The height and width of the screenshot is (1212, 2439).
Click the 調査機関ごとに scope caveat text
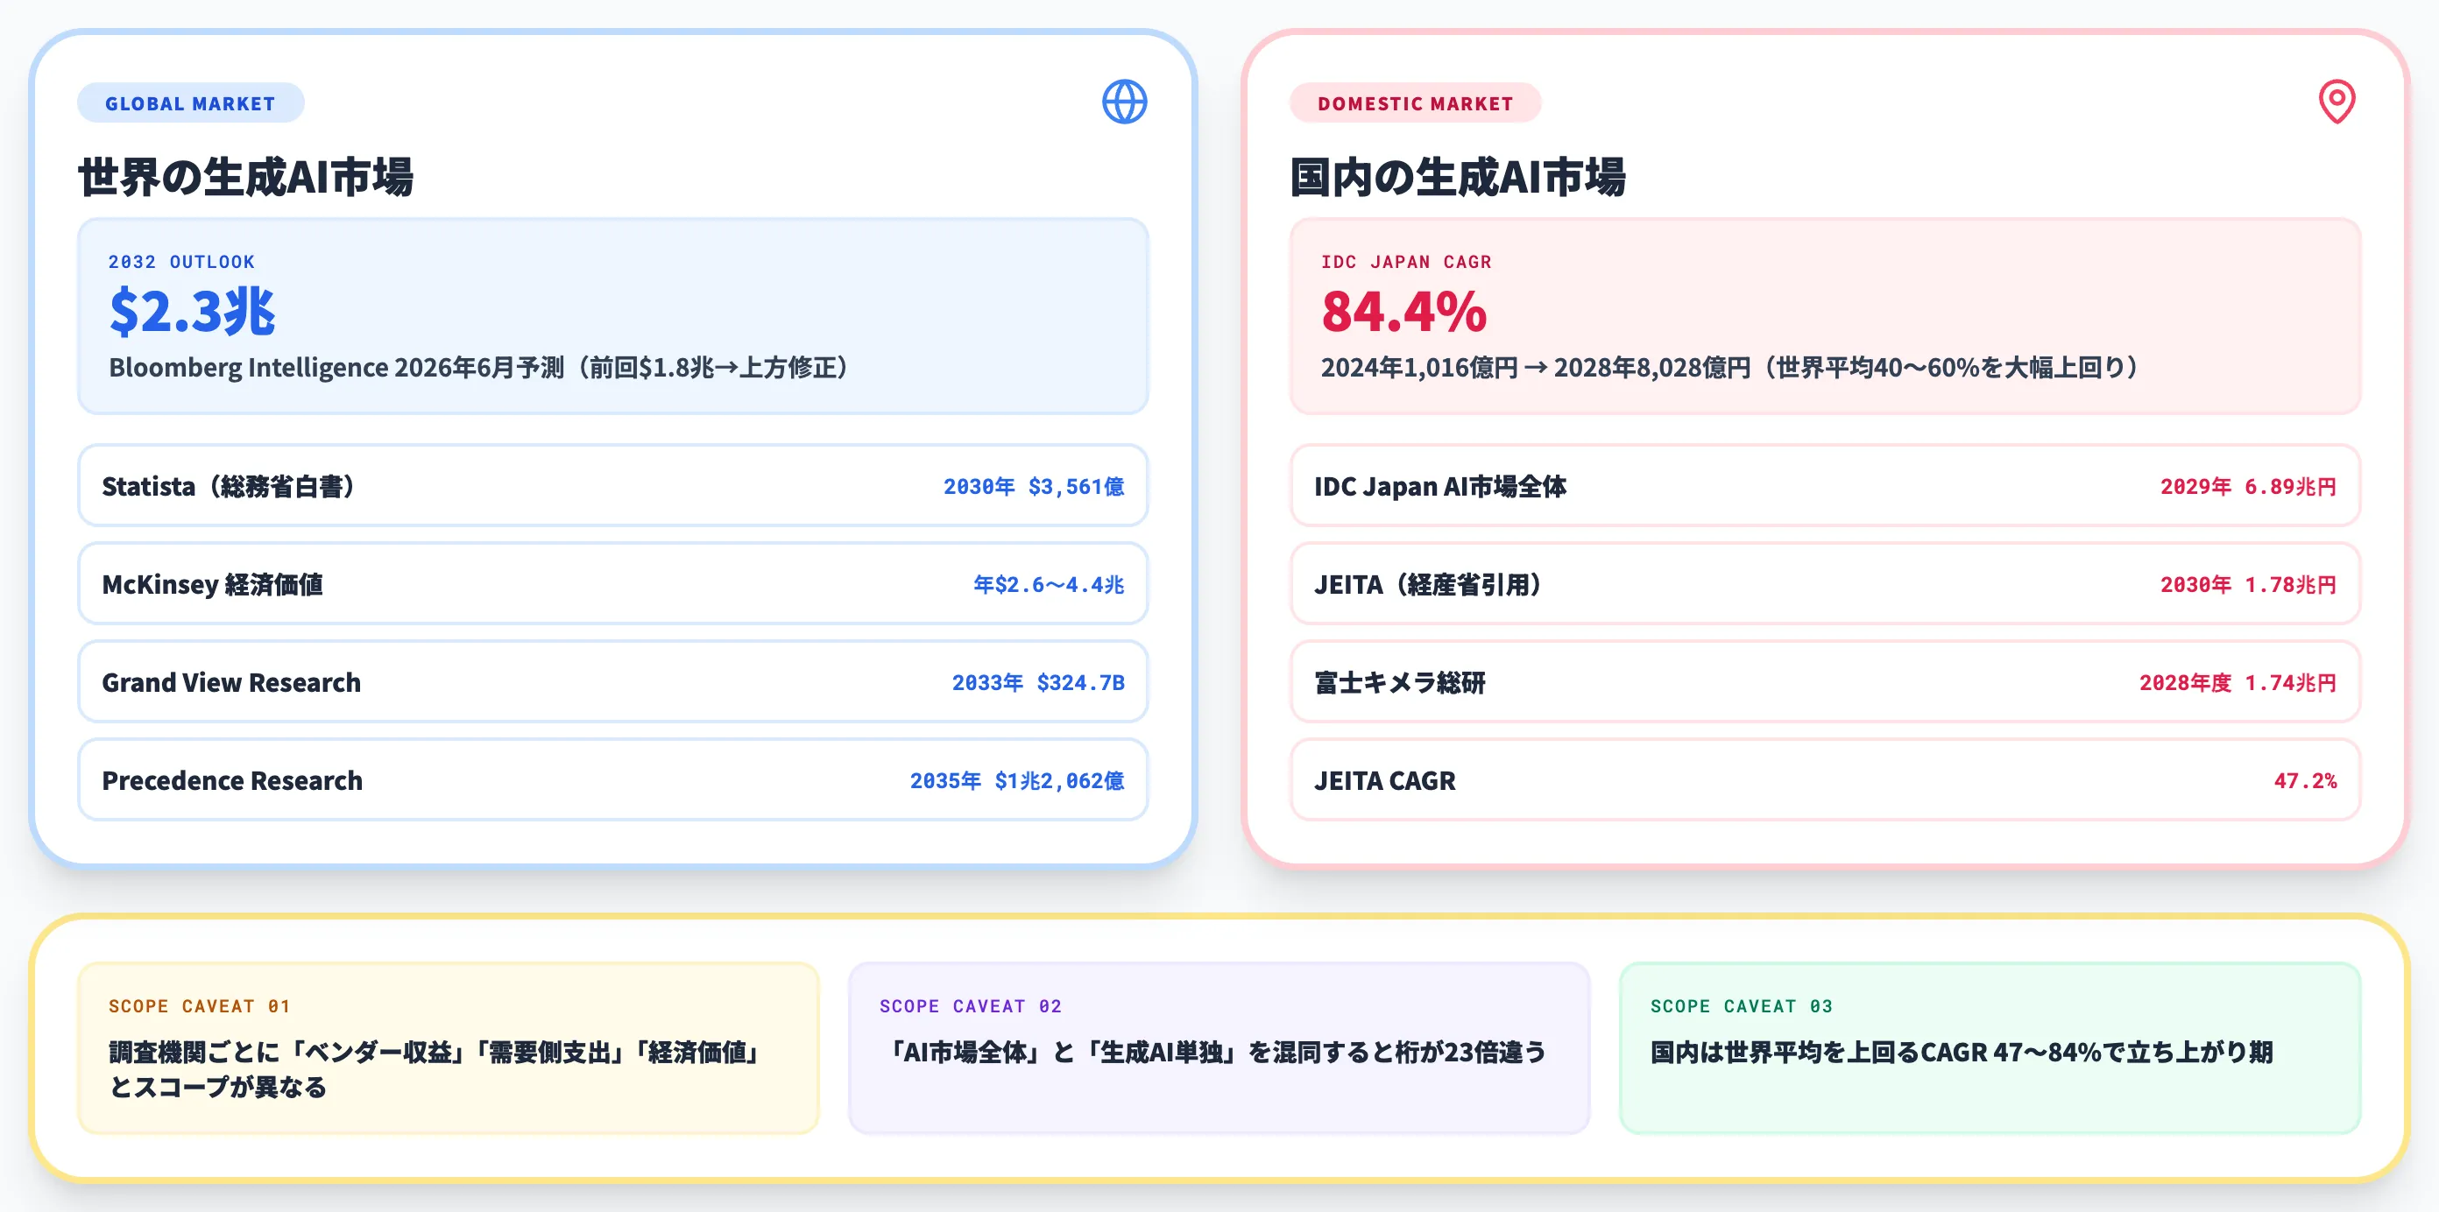tap(435, 1069)
